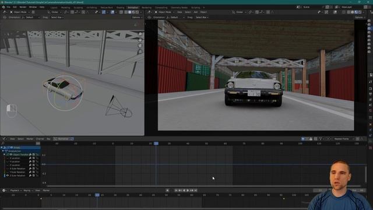Switch to the Layout workspace tab
Image resolution: width=373 pixels, height=210 pixels.
click(54, 8)
